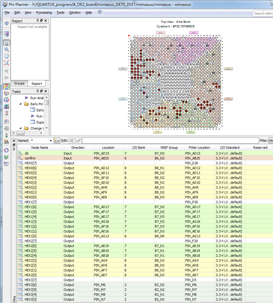The image size is (273, 303).
Task: Click the Undo icon
Action: click(x=6, y=71)
